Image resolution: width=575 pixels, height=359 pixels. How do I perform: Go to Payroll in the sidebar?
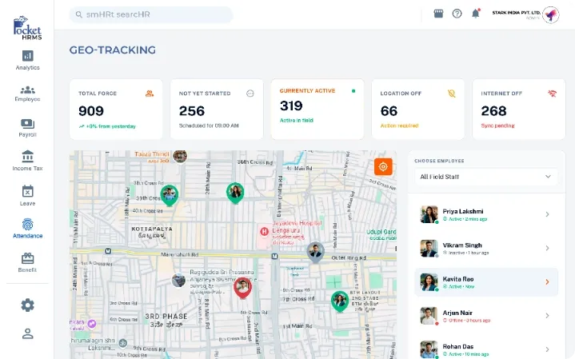coord(27,128)
